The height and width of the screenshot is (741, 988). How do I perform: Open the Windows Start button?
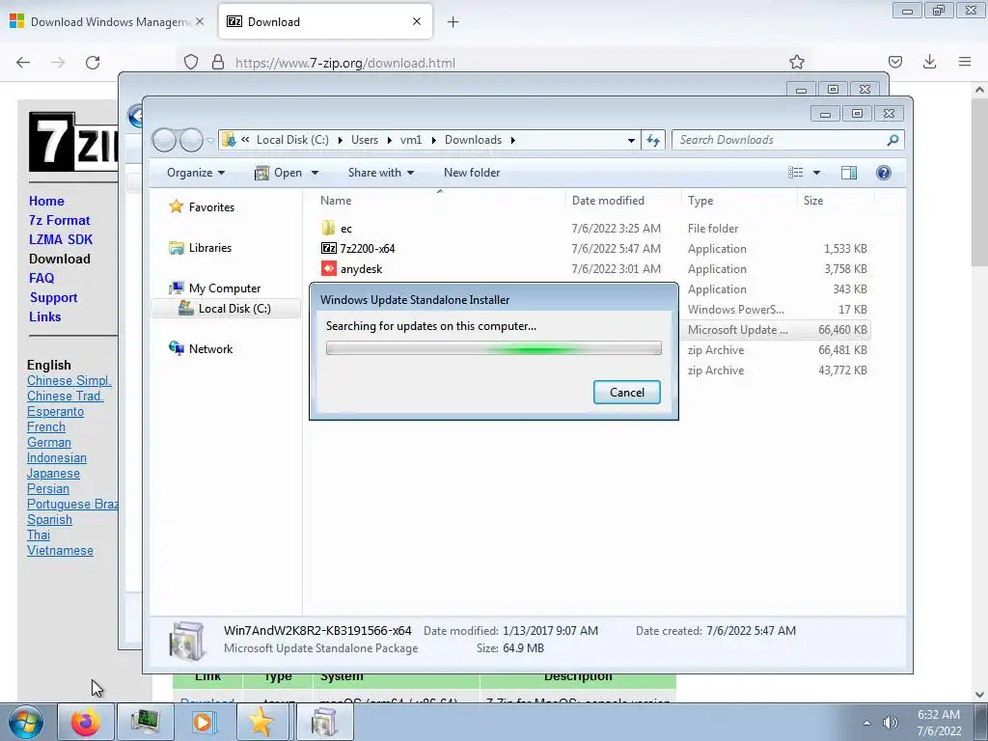[25, 722]
